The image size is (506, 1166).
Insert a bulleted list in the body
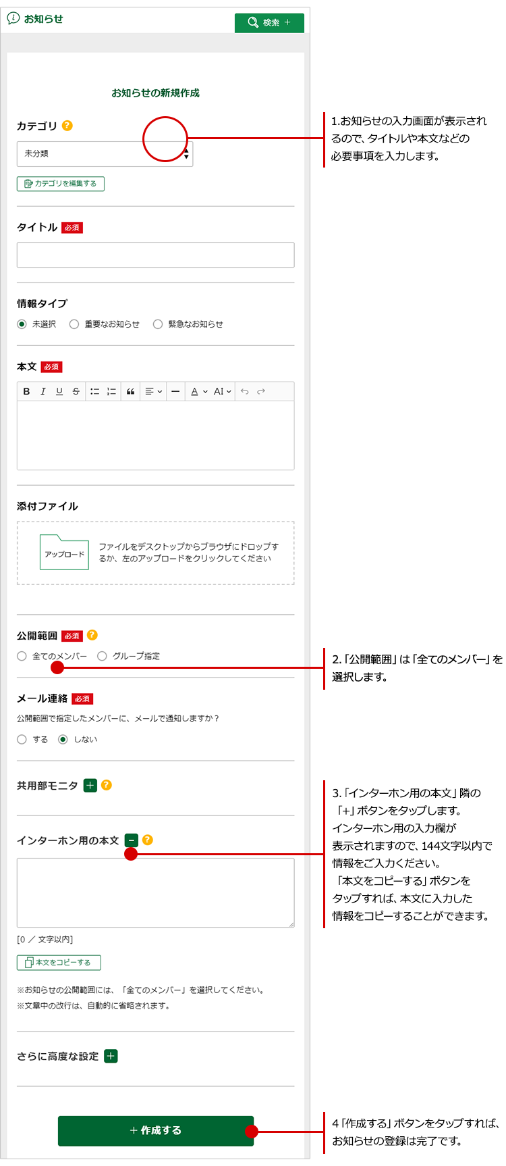click(x=94, y=391)
